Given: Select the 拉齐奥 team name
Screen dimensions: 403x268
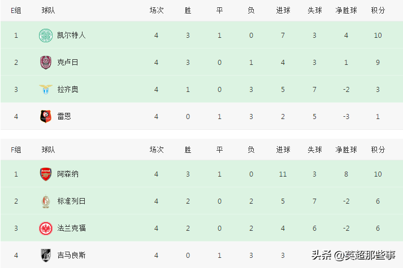Looking at the screenshot, I should [68, 89].
